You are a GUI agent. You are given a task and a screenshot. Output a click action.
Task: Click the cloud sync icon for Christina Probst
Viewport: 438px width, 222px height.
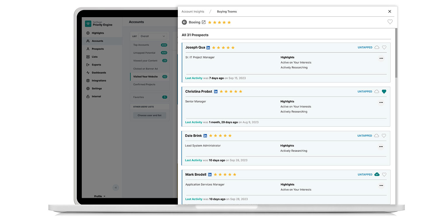pyautogui.click(x=377, y=91)
